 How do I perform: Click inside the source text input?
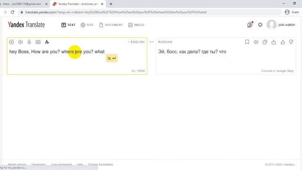coord(77,56)
